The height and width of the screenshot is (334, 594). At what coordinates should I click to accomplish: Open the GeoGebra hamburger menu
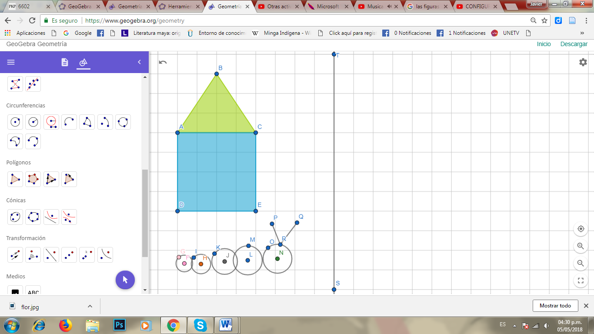coord(10,62)
